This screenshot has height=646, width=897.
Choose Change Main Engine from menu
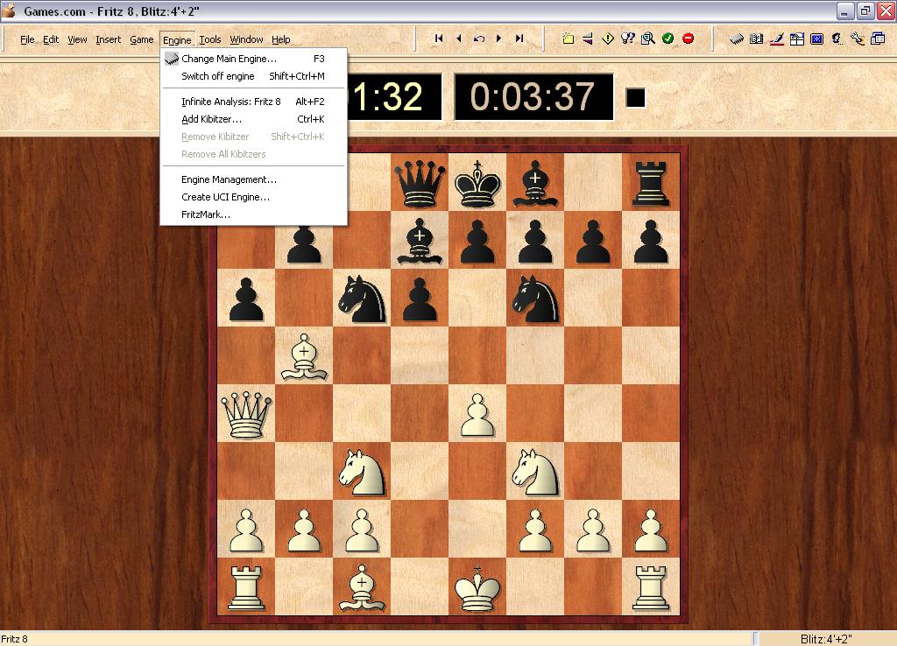(253, 59)
